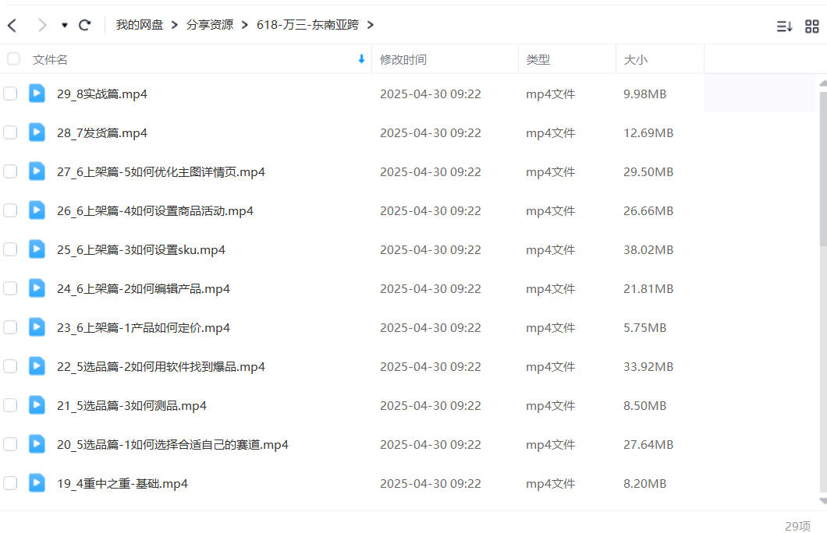Select checkbox of 24_6上架篇-2如何编辑产品.mp4

pyautogui.click(x=10, y=288)
